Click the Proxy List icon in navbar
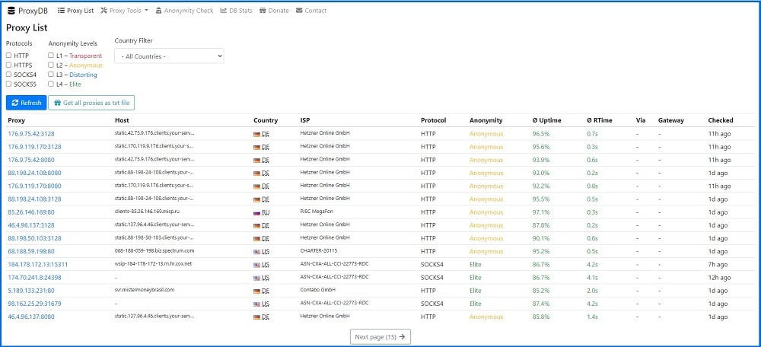761x347 pixels. pos(61,10)
